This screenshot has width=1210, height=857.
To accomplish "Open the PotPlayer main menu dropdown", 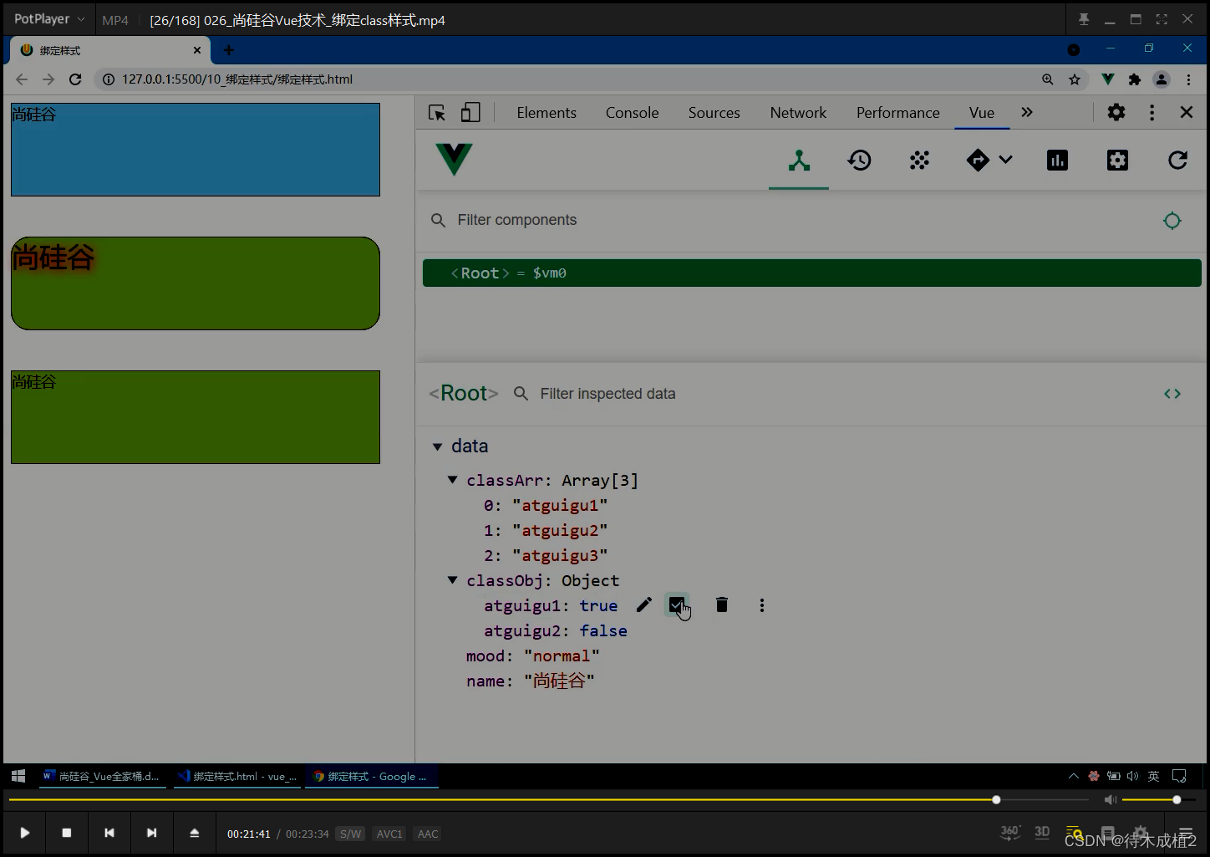I will pos(49,19).
